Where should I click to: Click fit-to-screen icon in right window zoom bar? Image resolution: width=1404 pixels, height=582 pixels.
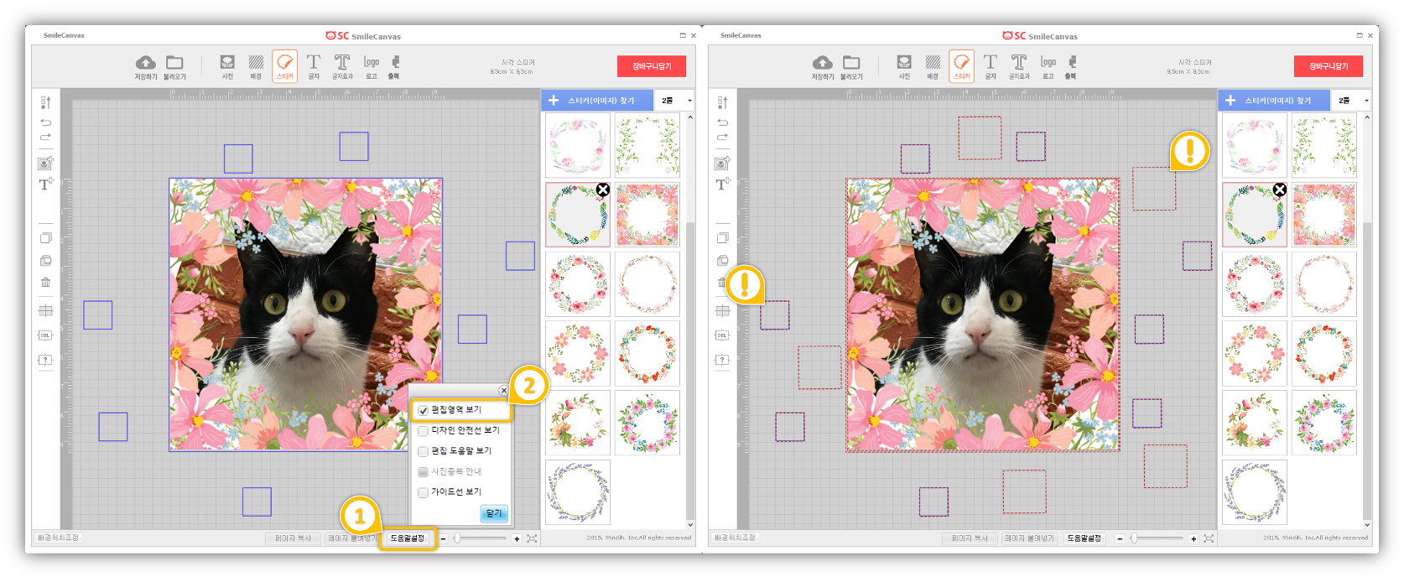(1209, 538)
